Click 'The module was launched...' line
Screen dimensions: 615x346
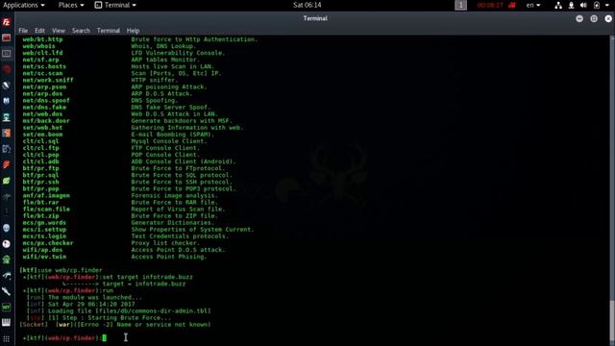[x=95, y=297]
